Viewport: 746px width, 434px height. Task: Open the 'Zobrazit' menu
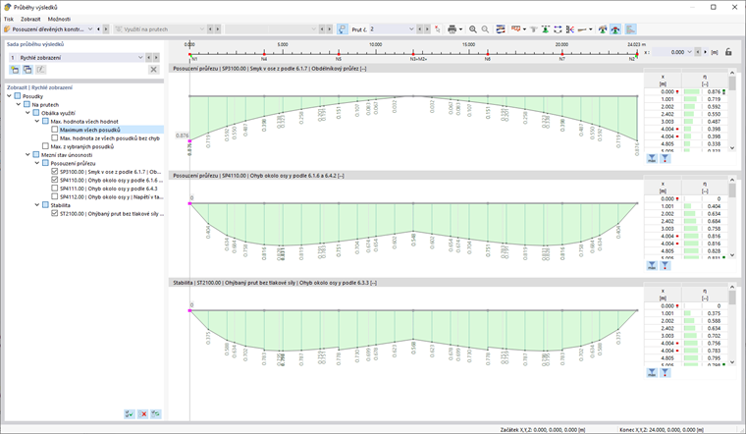pyautogui.click(x=30, y=19)
